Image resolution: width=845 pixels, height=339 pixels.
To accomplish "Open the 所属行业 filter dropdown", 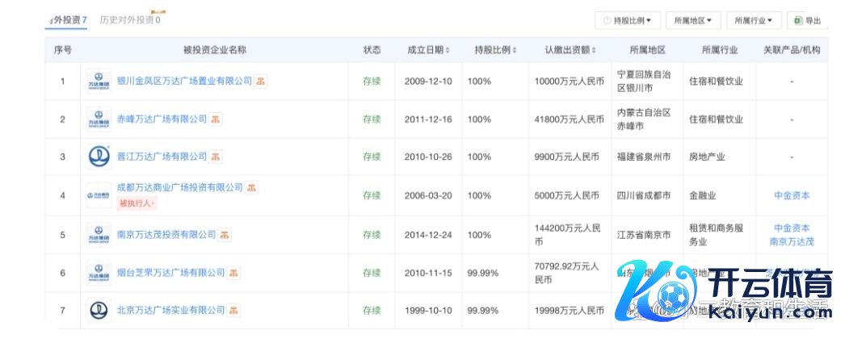I will 755,20.
